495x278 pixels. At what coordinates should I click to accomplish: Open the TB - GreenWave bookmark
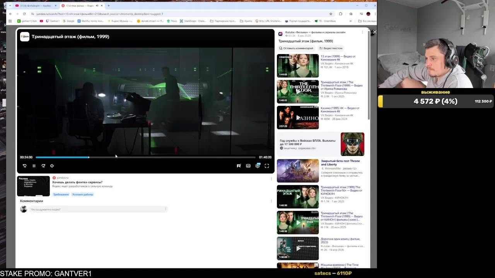coord(325,21)
